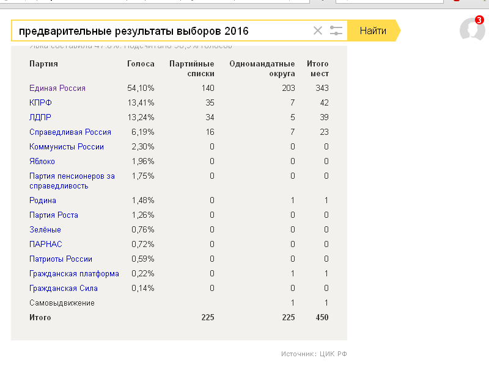This screenshot has width=489, height=366.
Task: Open the Зелёные party link
Action: 45,230
